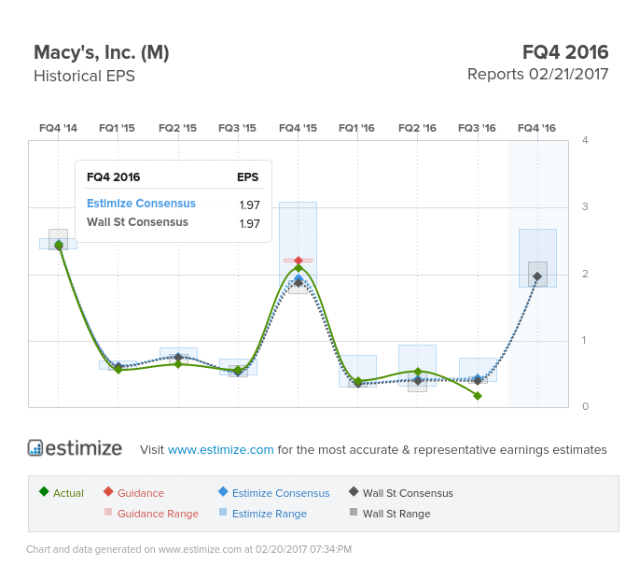Click the dark Wall St Consensus legend diamond
This screenshot has height=579, width=639.
(x=354, y=491)
